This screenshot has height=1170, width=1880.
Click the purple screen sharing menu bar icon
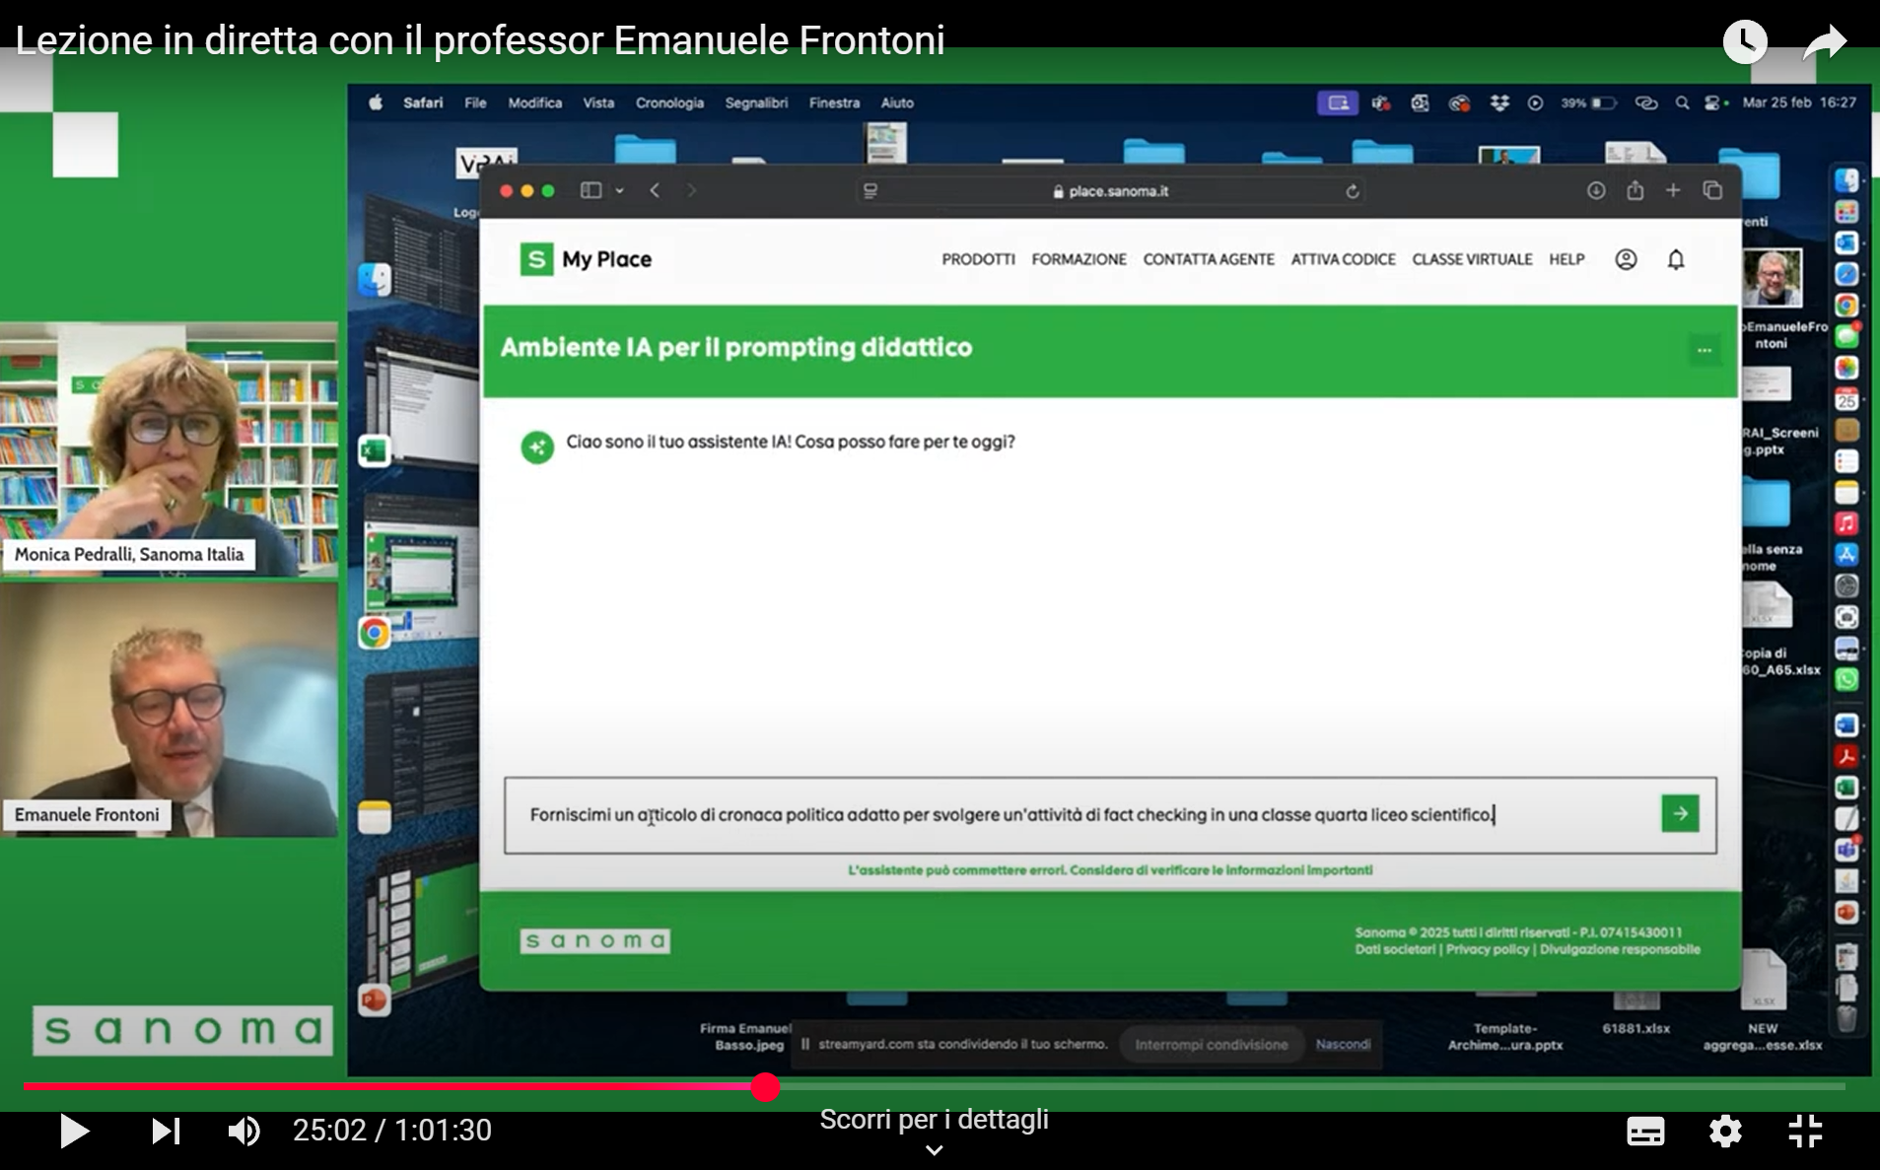pyautogui.click(x=1337, y=103)
